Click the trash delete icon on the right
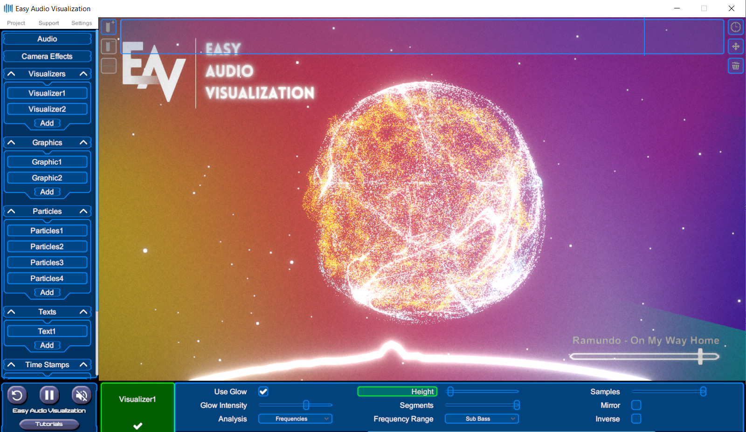 pyautogui.click(x=736, y=66)
